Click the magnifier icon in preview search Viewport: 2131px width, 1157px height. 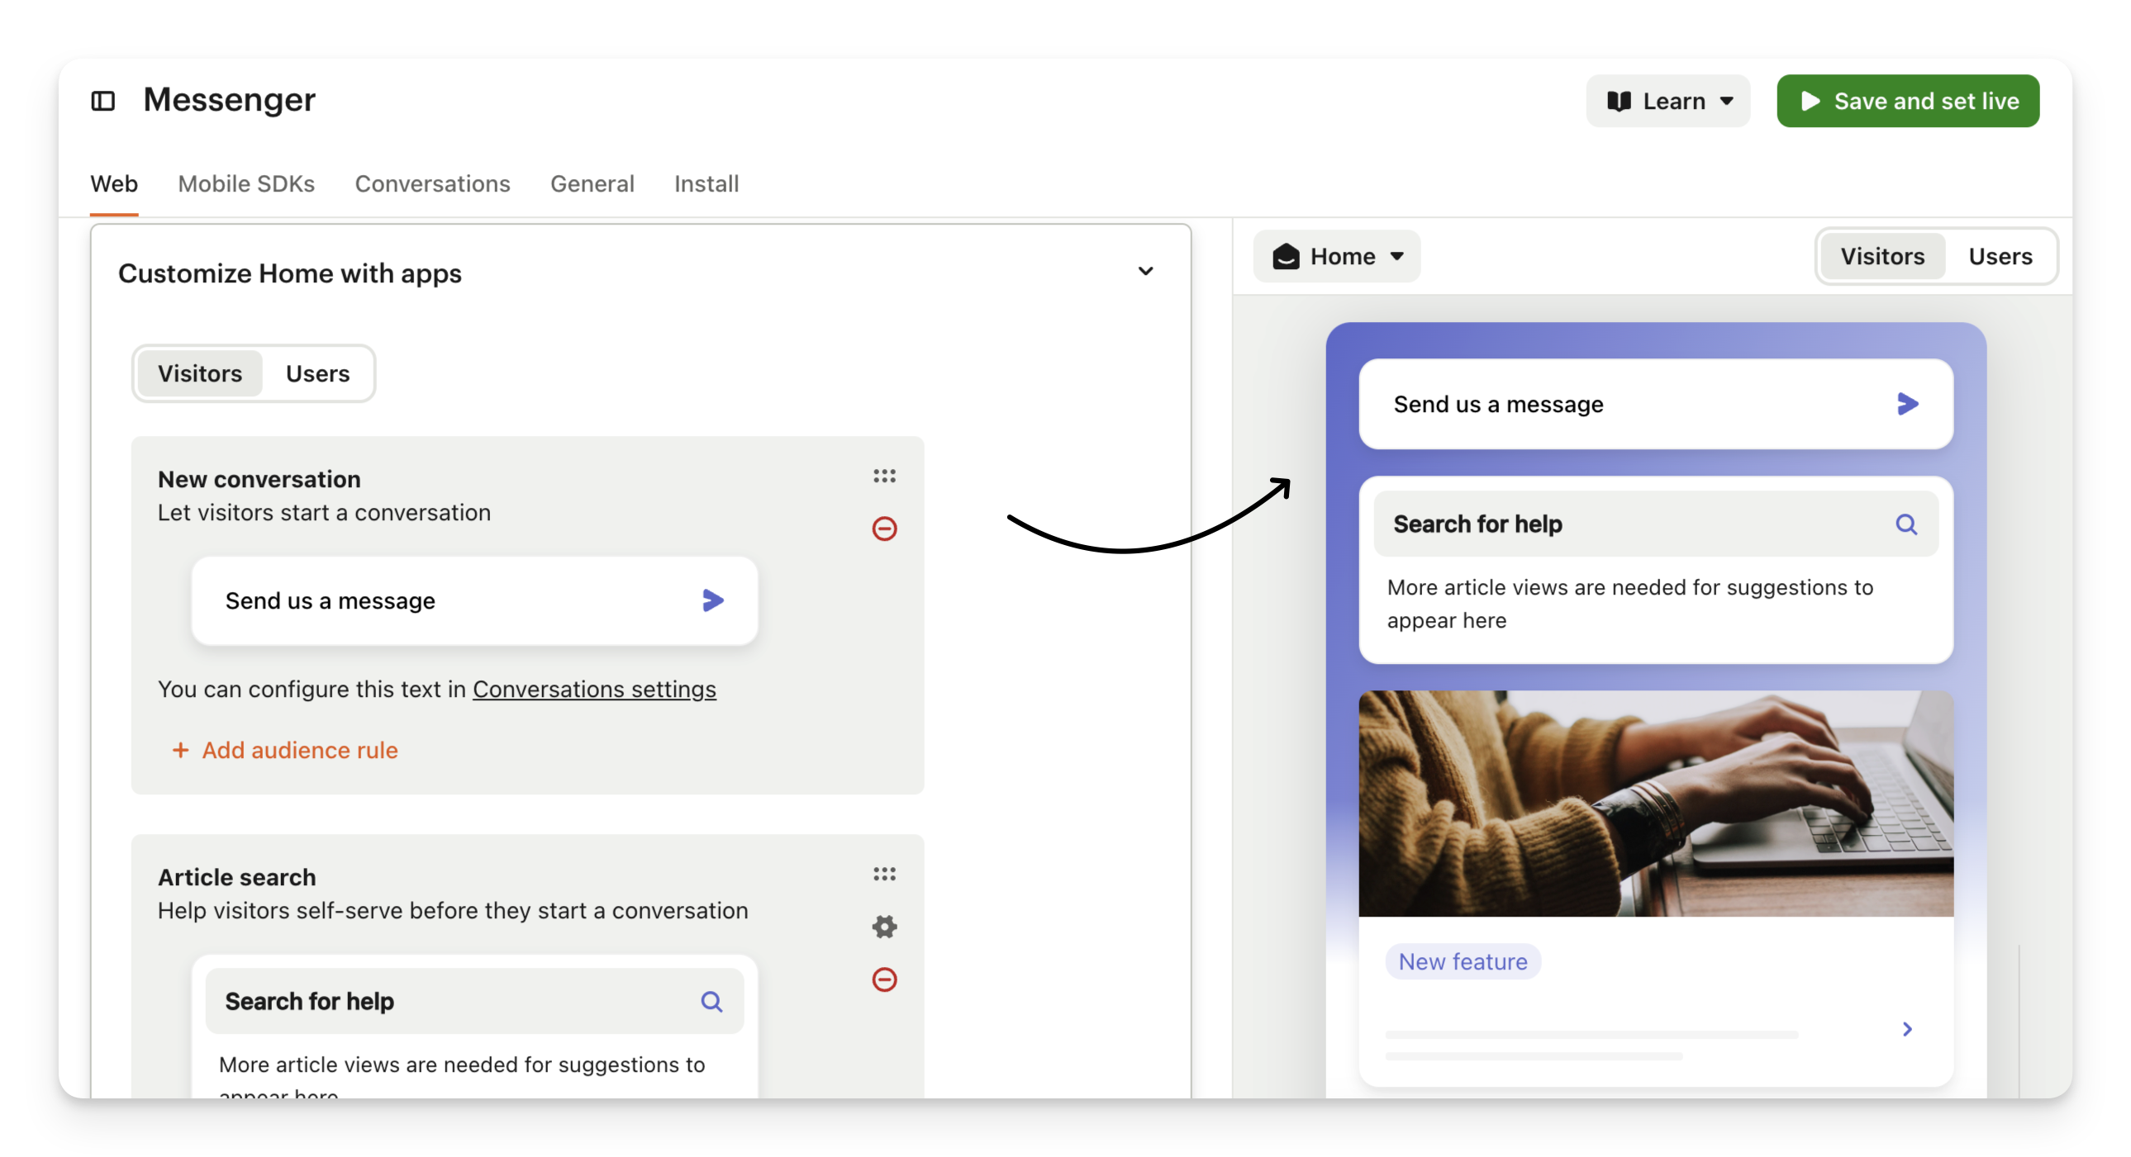[x=1906, y=524]
